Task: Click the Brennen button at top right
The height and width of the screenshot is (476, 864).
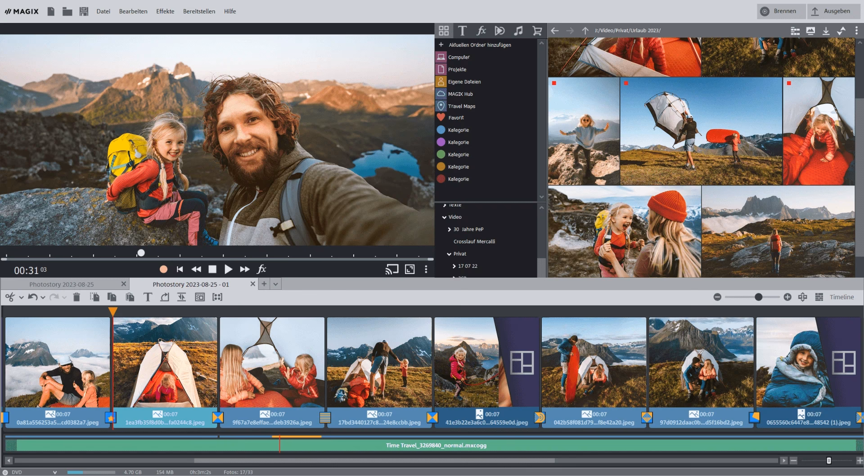Action: 781,11
